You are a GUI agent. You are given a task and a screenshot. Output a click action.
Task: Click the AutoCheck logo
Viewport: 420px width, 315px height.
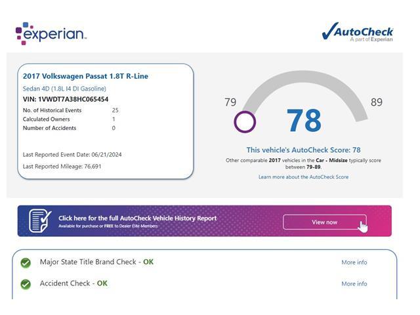click(357, 32)
